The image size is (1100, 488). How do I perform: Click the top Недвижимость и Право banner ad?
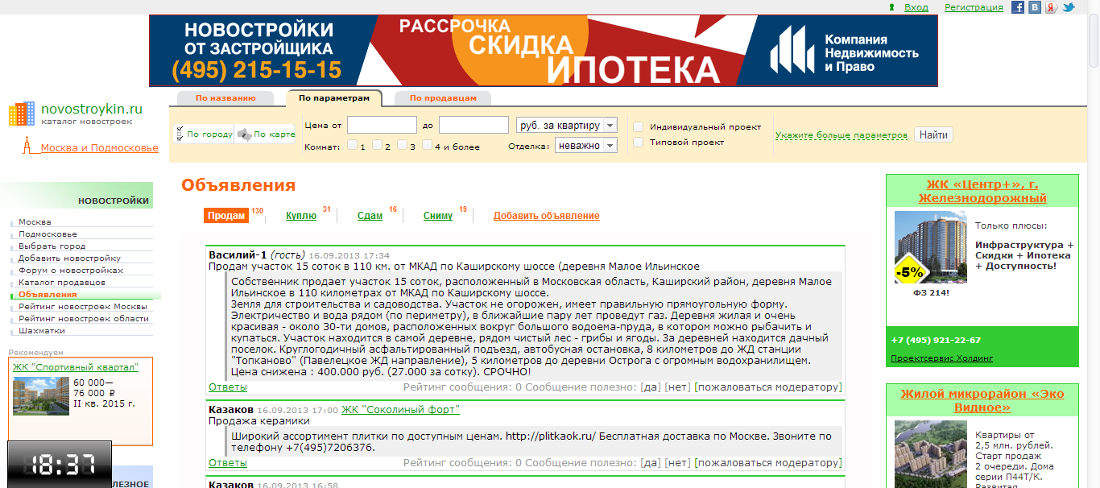click(x=544, y=51)
